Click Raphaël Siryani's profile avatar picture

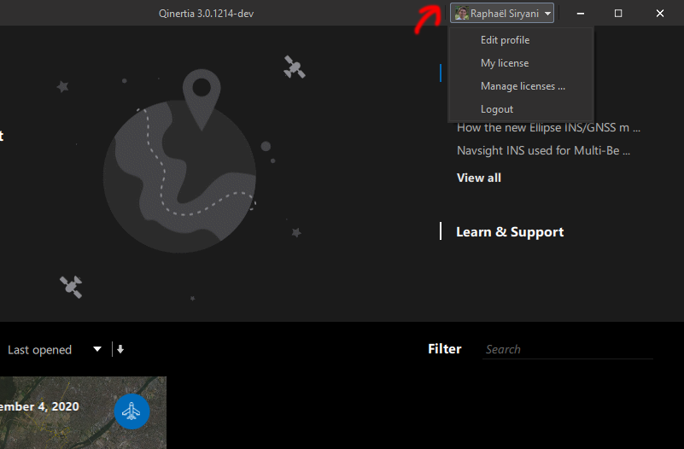461,14
